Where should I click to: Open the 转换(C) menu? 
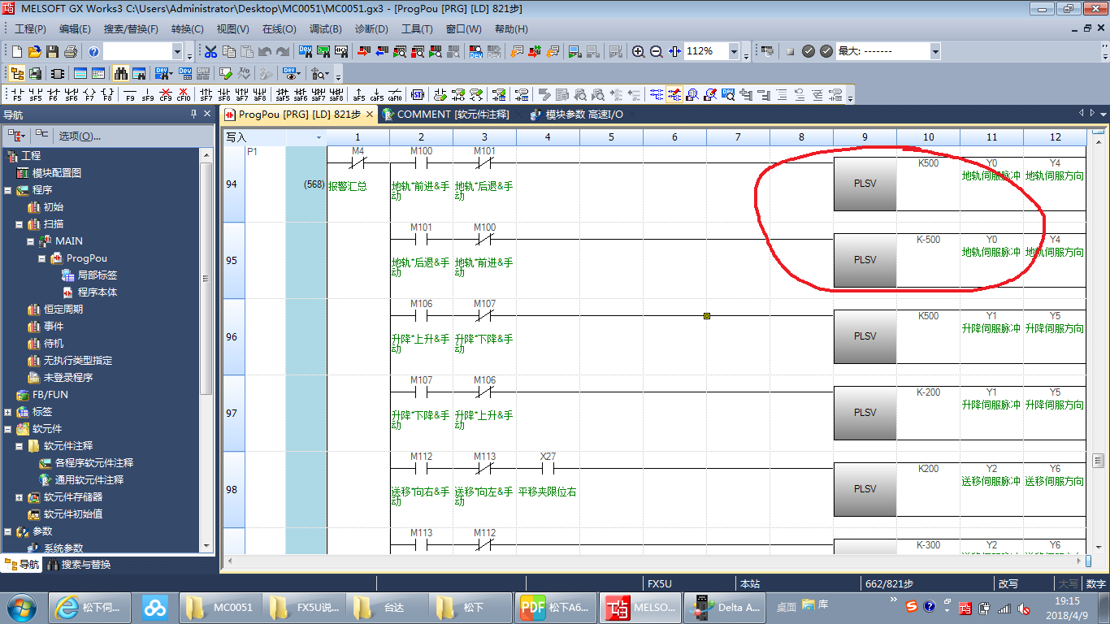[187, 28]
